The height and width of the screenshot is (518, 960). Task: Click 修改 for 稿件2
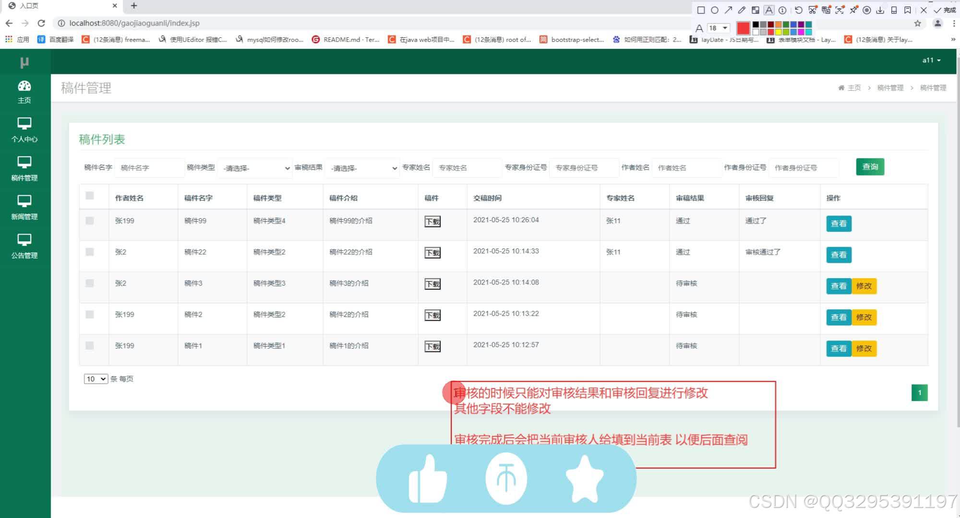pos(864,317)
